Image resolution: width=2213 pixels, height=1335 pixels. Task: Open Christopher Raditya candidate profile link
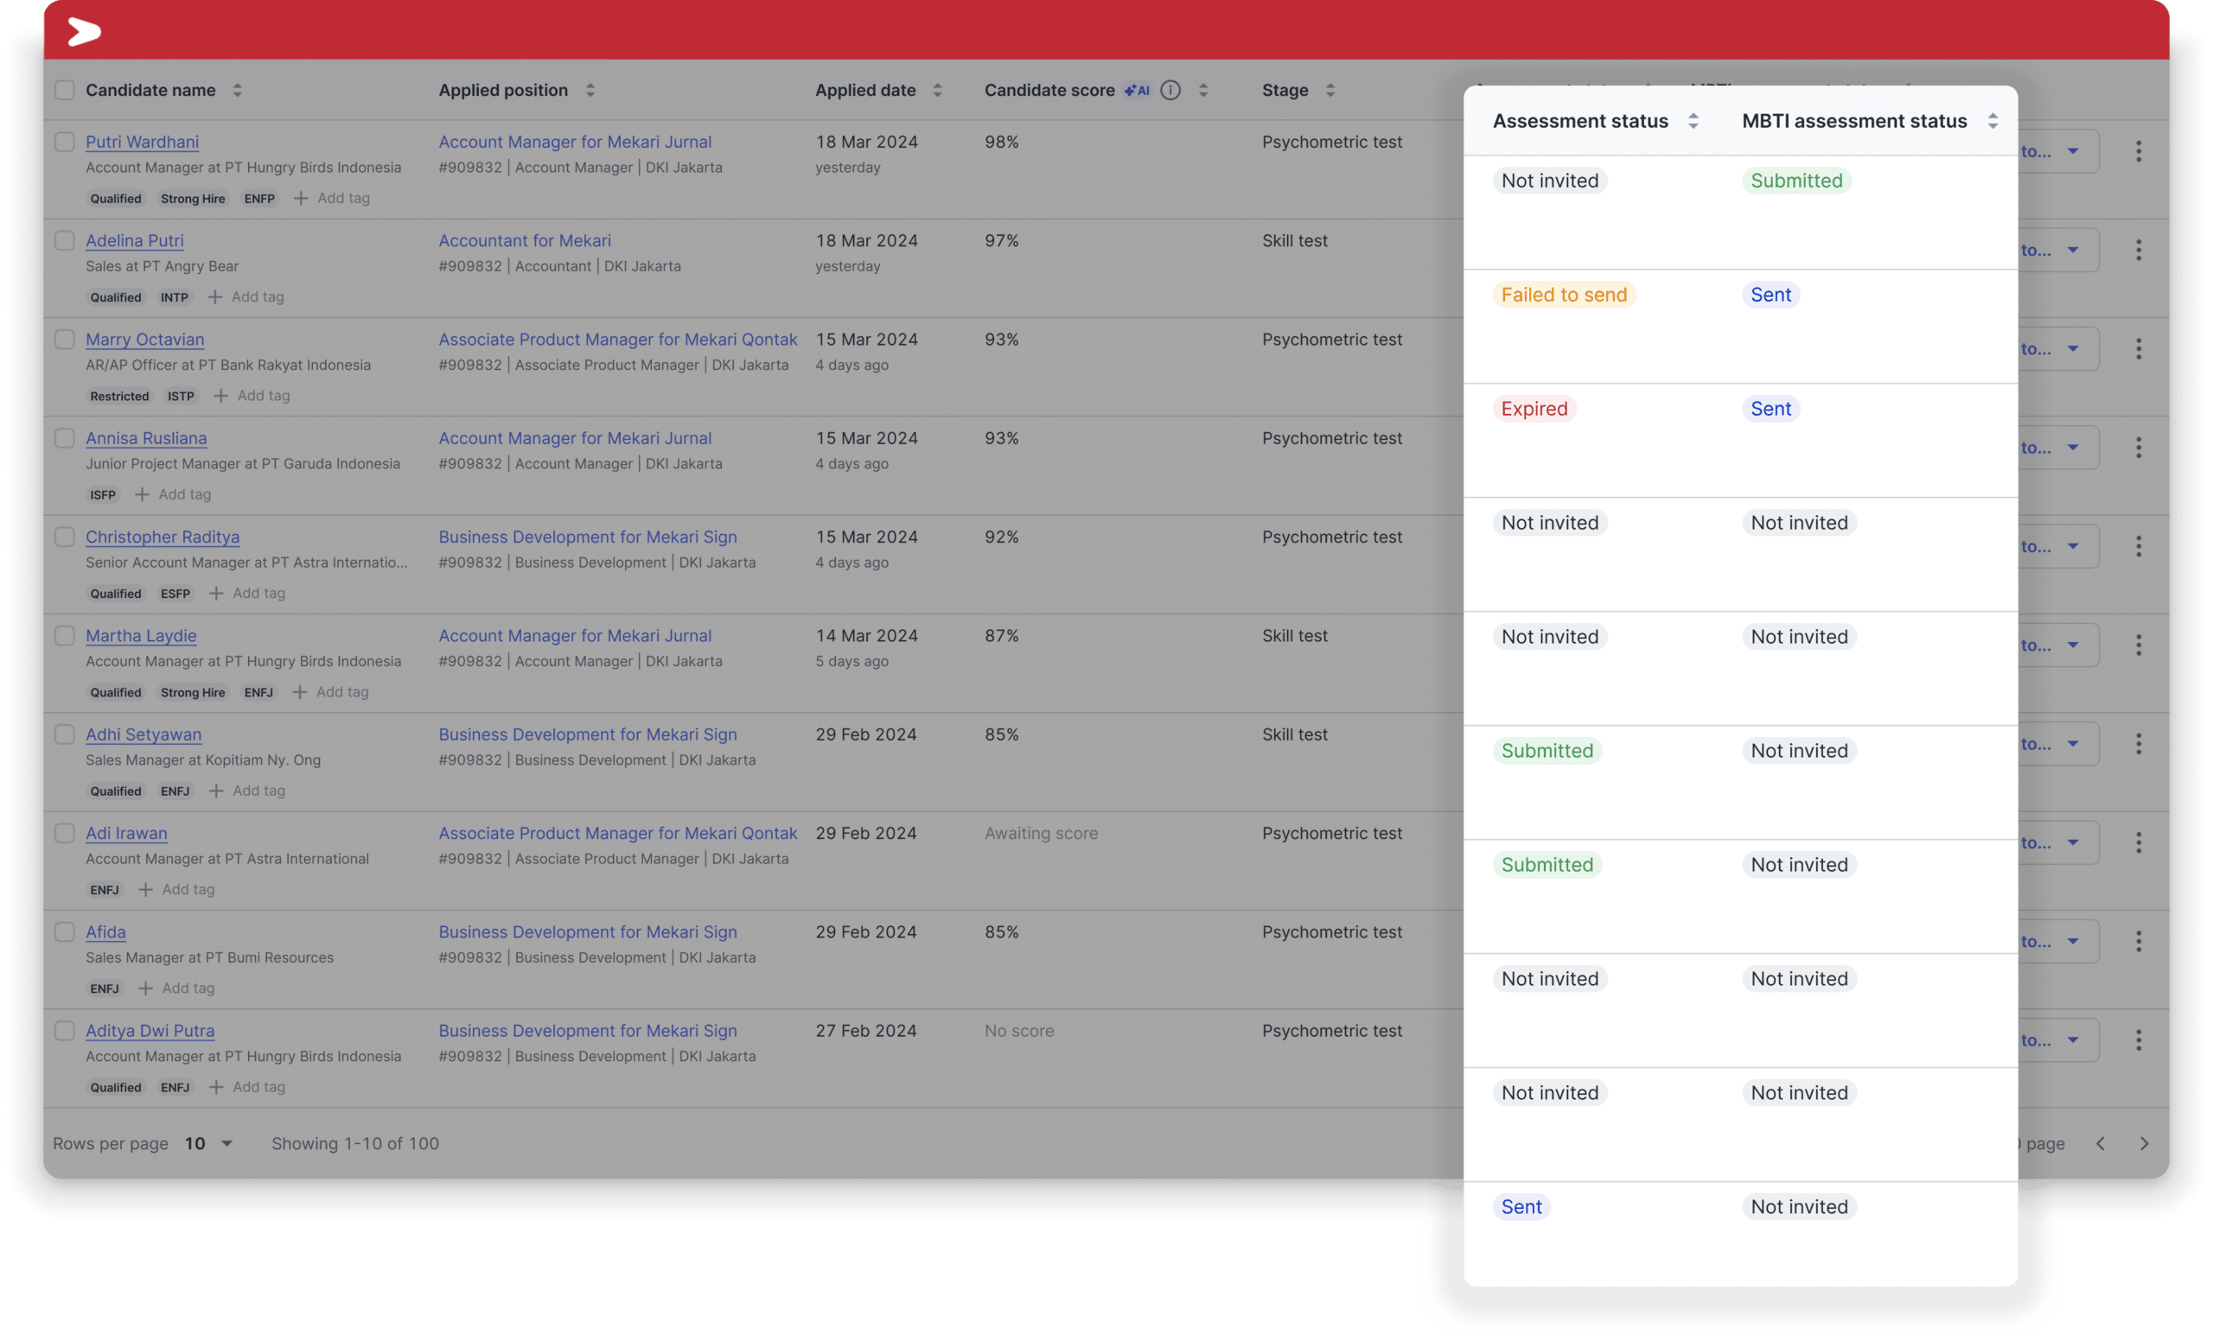[163, 537]
